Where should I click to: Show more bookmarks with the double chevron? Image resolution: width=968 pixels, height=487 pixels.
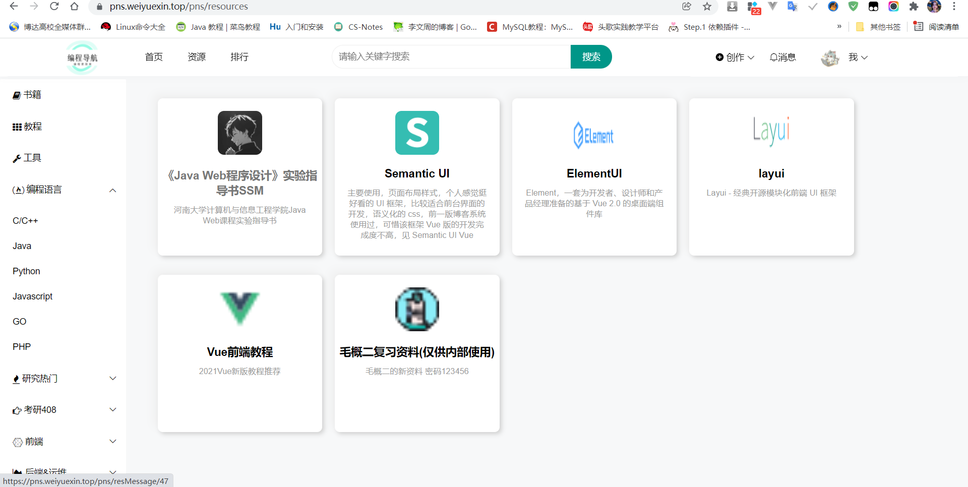[839, 26]
